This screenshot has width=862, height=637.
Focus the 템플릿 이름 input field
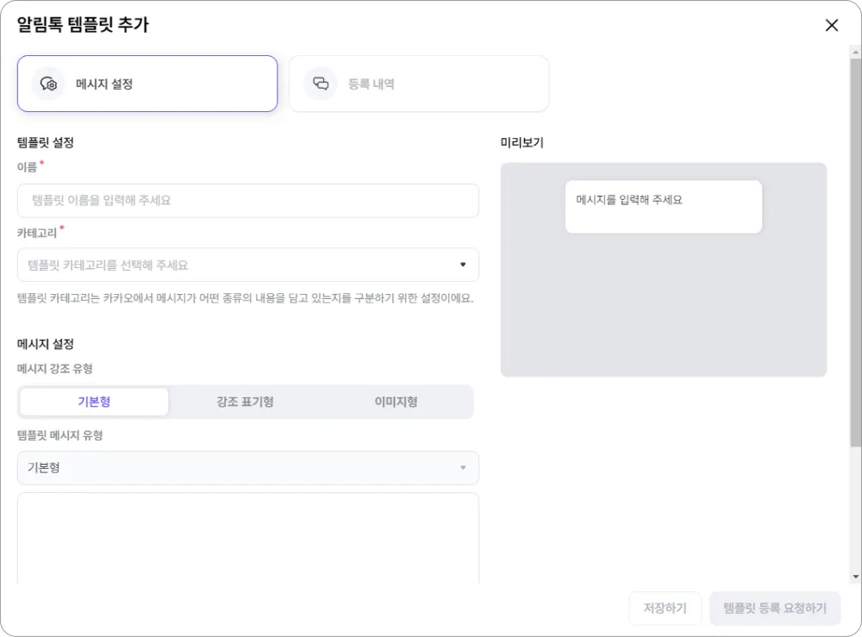248,200
